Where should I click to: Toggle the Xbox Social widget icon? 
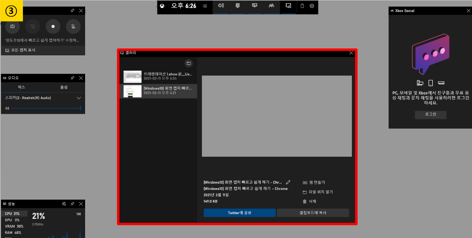(272, 6)
